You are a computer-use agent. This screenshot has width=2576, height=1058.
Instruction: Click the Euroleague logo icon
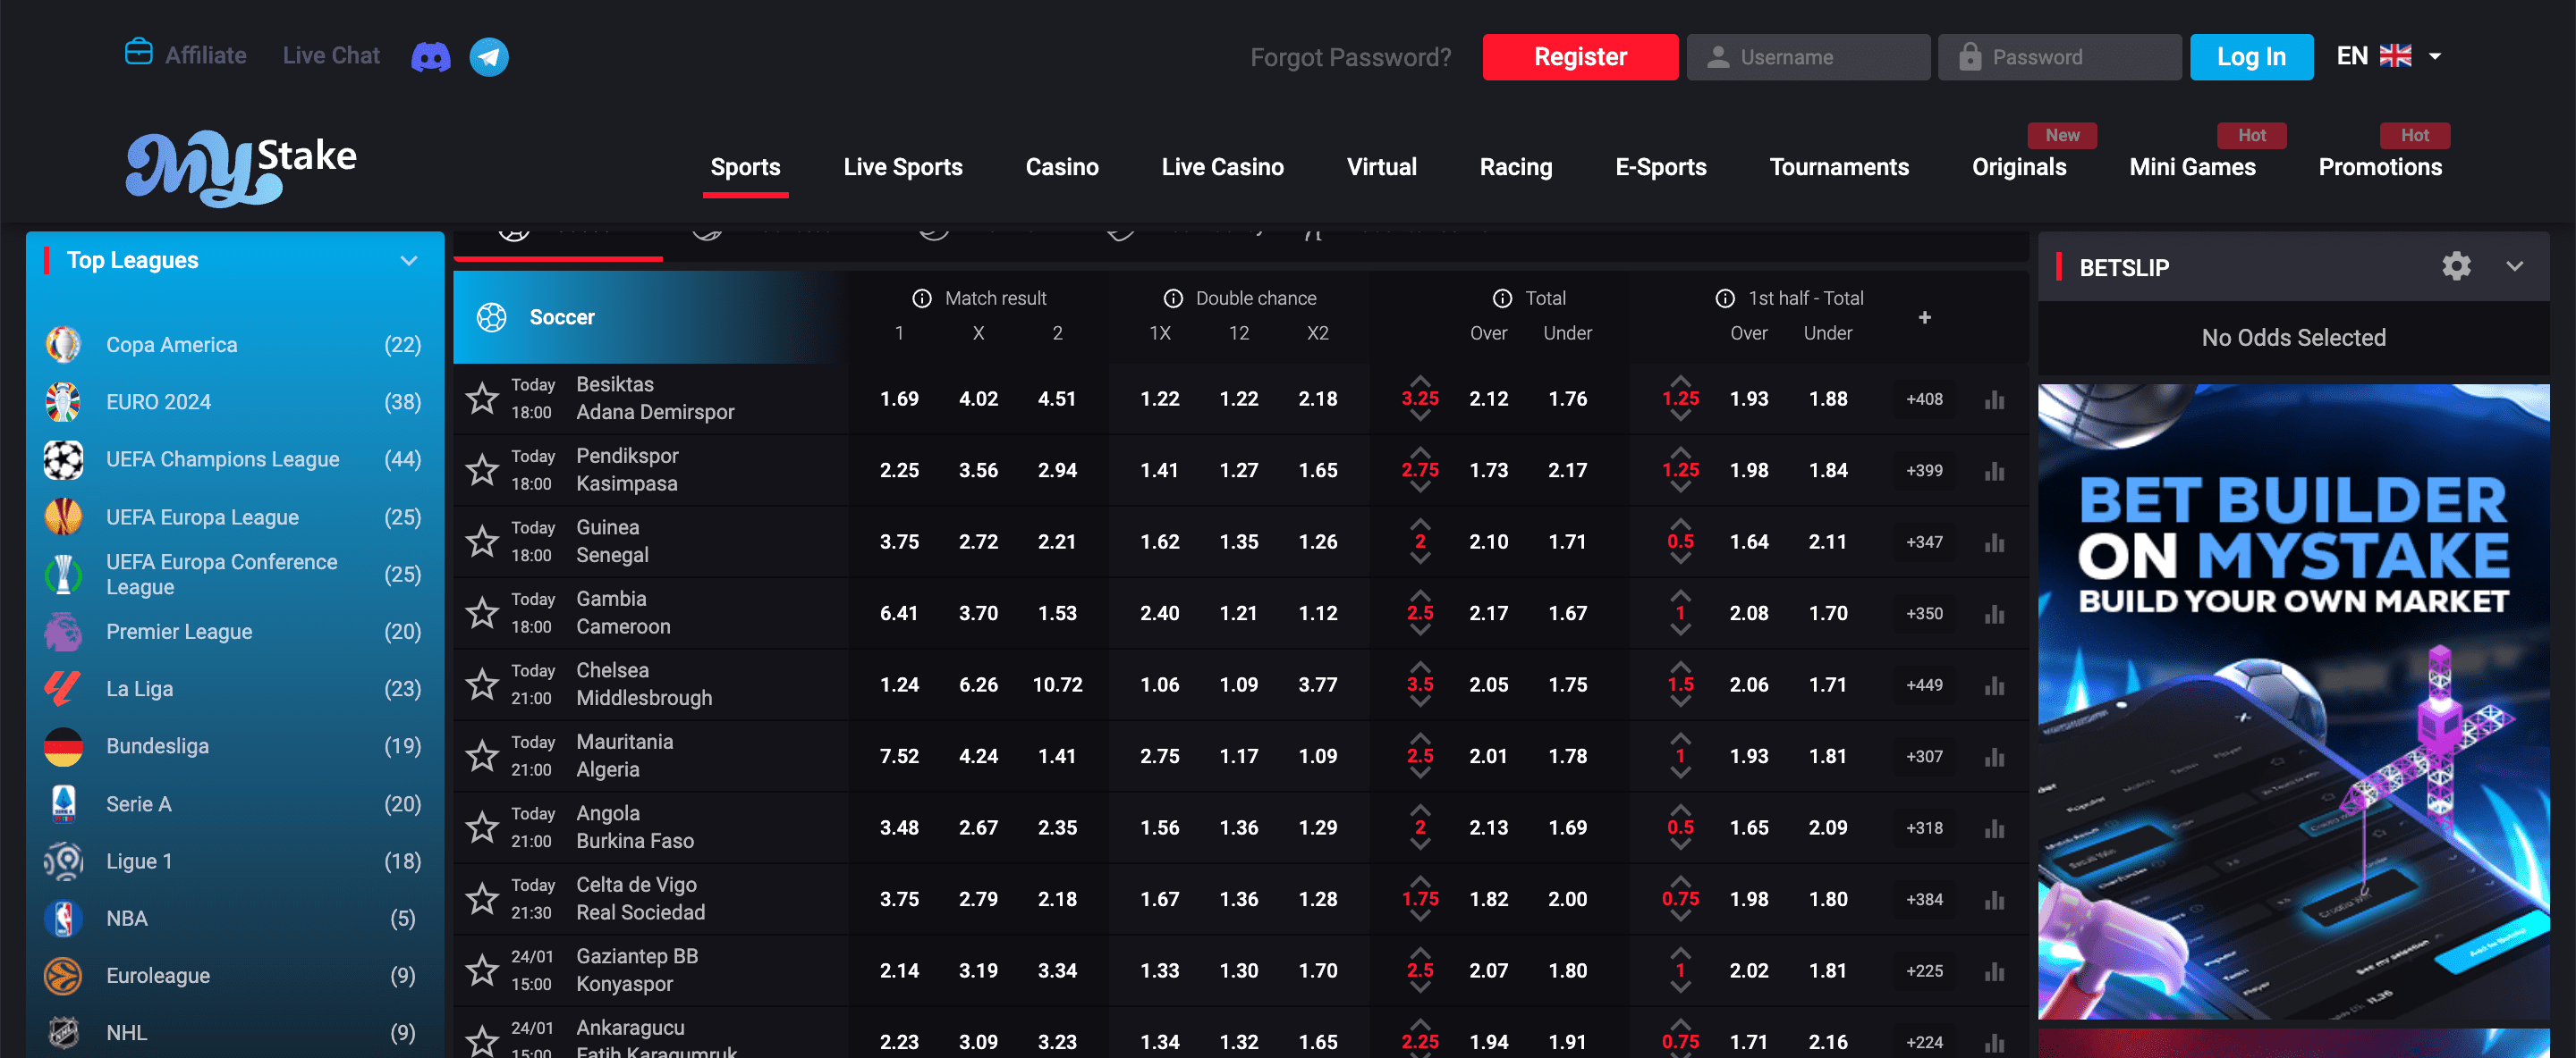pyautogui.click(x=64, y=976)
